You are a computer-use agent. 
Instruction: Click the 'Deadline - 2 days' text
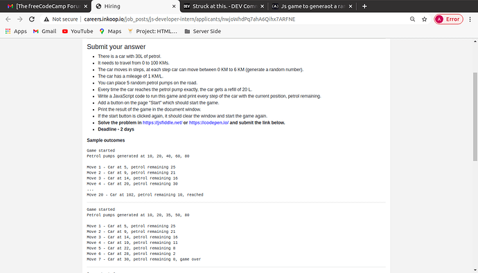(116, 129)
